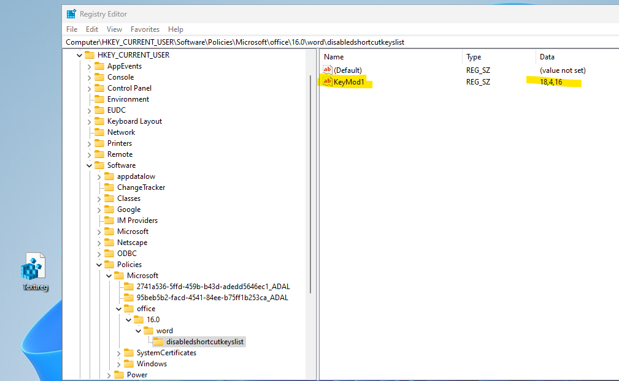Select the Software folder icon
This screenshot has width=619, height=381.
coord(99,165)
